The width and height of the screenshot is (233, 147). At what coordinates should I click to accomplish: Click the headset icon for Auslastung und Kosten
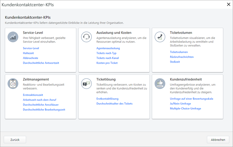[86, 37]
